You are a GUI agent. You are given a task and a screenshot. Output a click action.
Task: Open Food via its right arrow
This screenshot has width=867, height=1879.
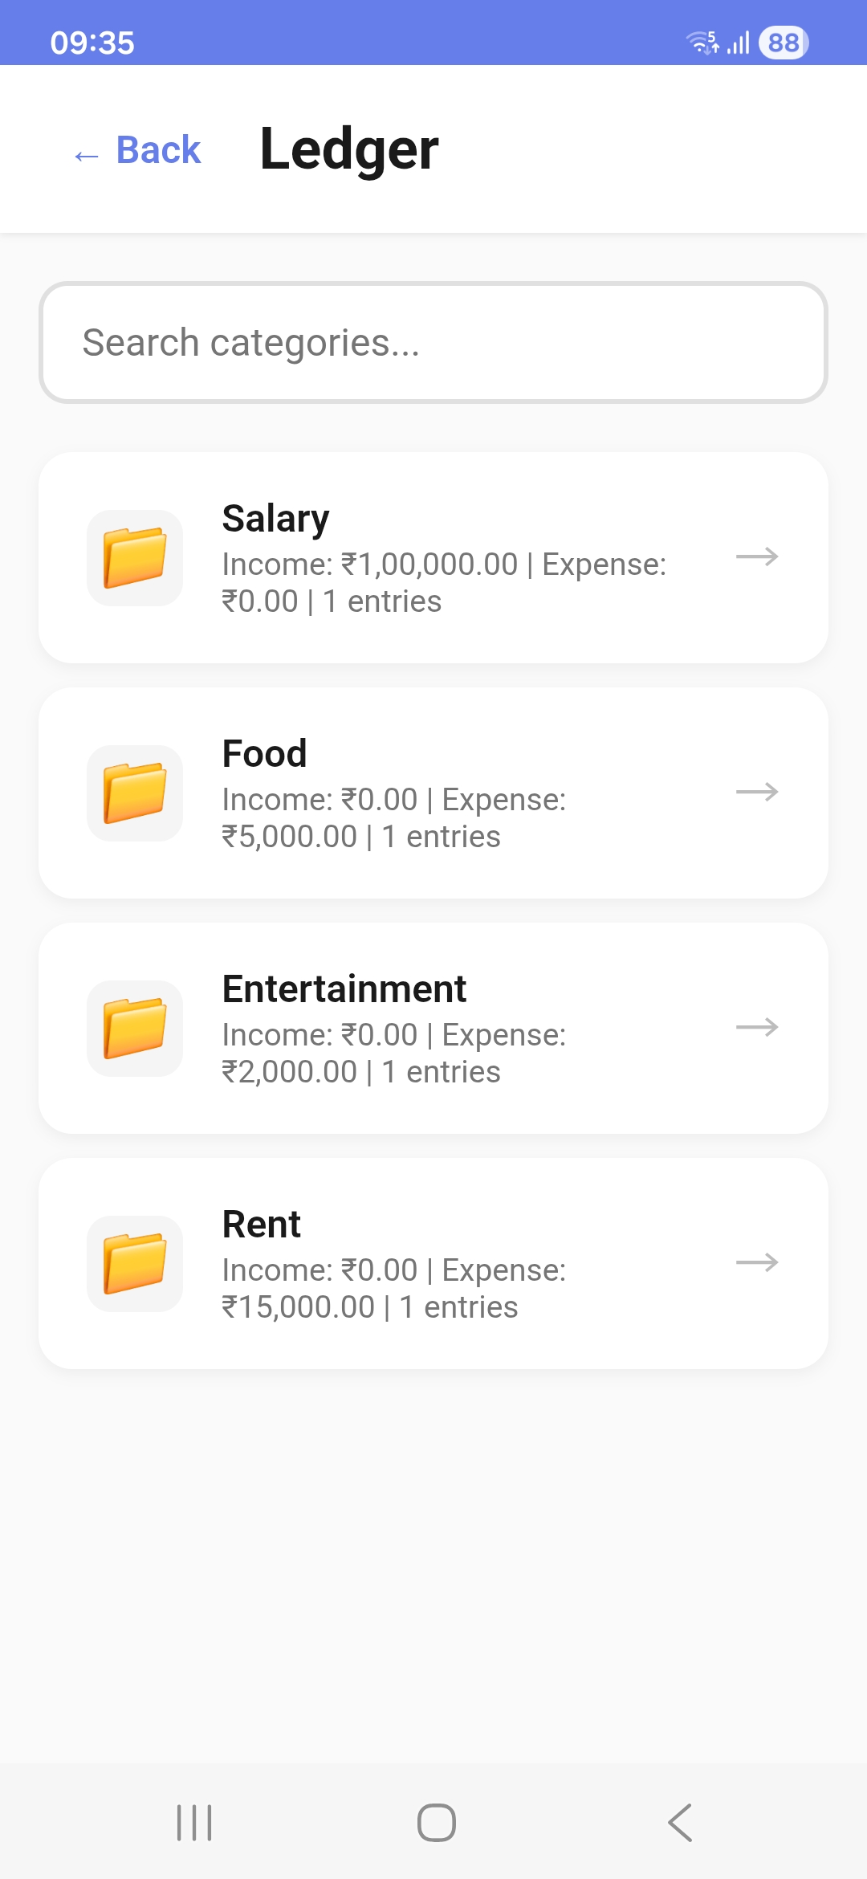[757, 792]
